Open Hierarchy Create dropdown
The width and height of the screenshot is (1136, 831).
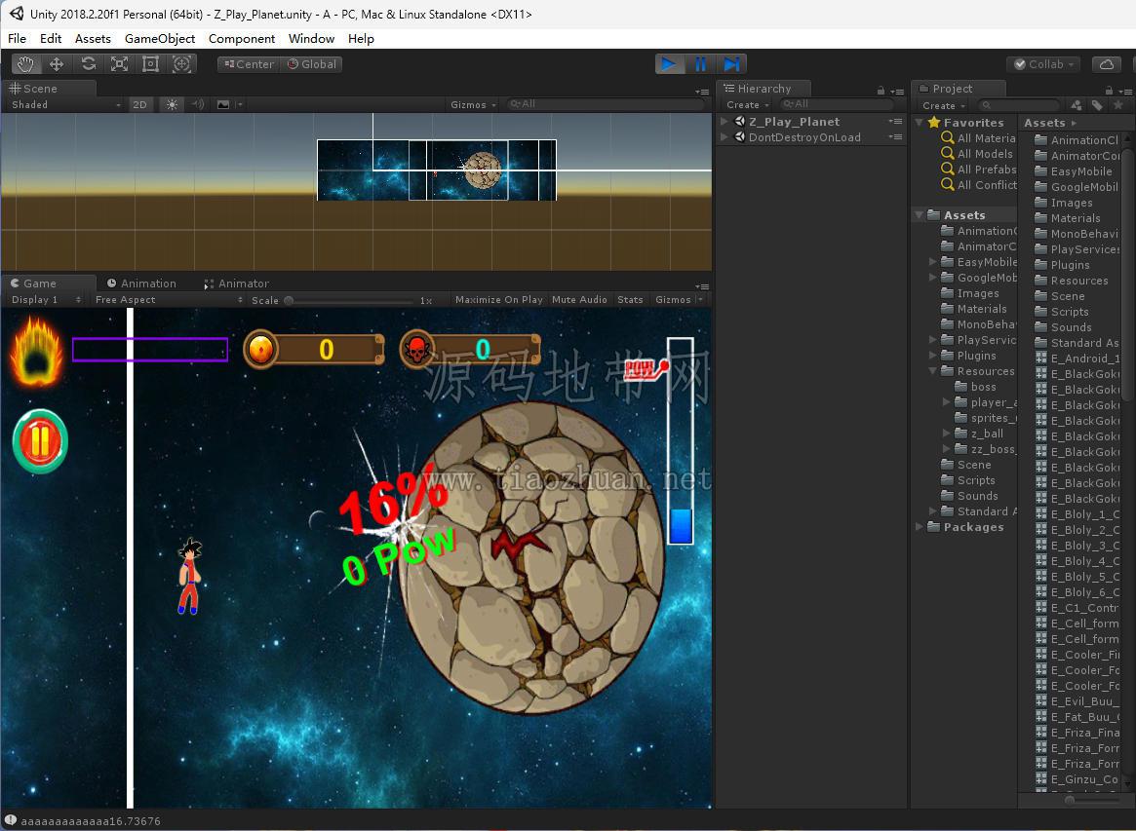pyautogui.click(x=747, y=105)
